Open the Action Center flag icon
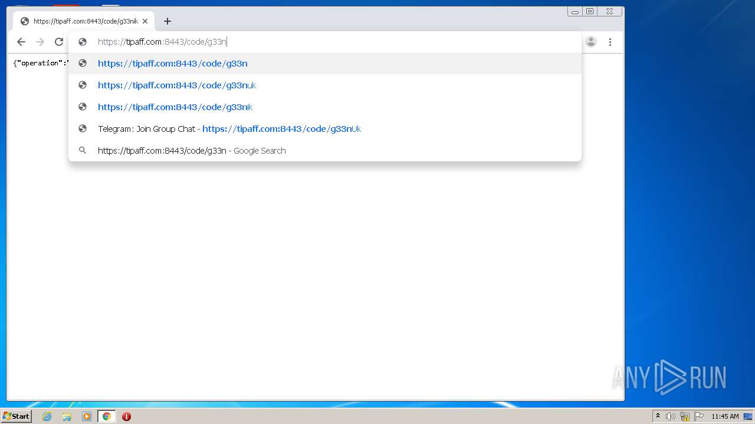Viewport: 755px width, 424px height. pyautogui.click(x=699, y=416)
